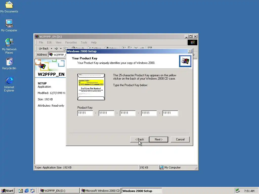The image size is (259, 194).
Task: Click Explorer window title bar system icon
Action: (x=37, y=36)
